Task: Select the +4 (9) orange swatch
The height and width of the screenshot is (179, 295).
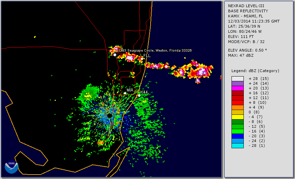Action: tap(238, 108)
